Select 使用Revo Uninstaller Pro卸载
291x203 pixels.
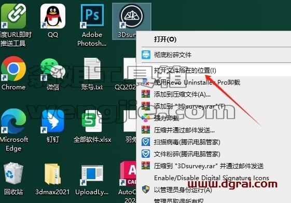[213, 82]
